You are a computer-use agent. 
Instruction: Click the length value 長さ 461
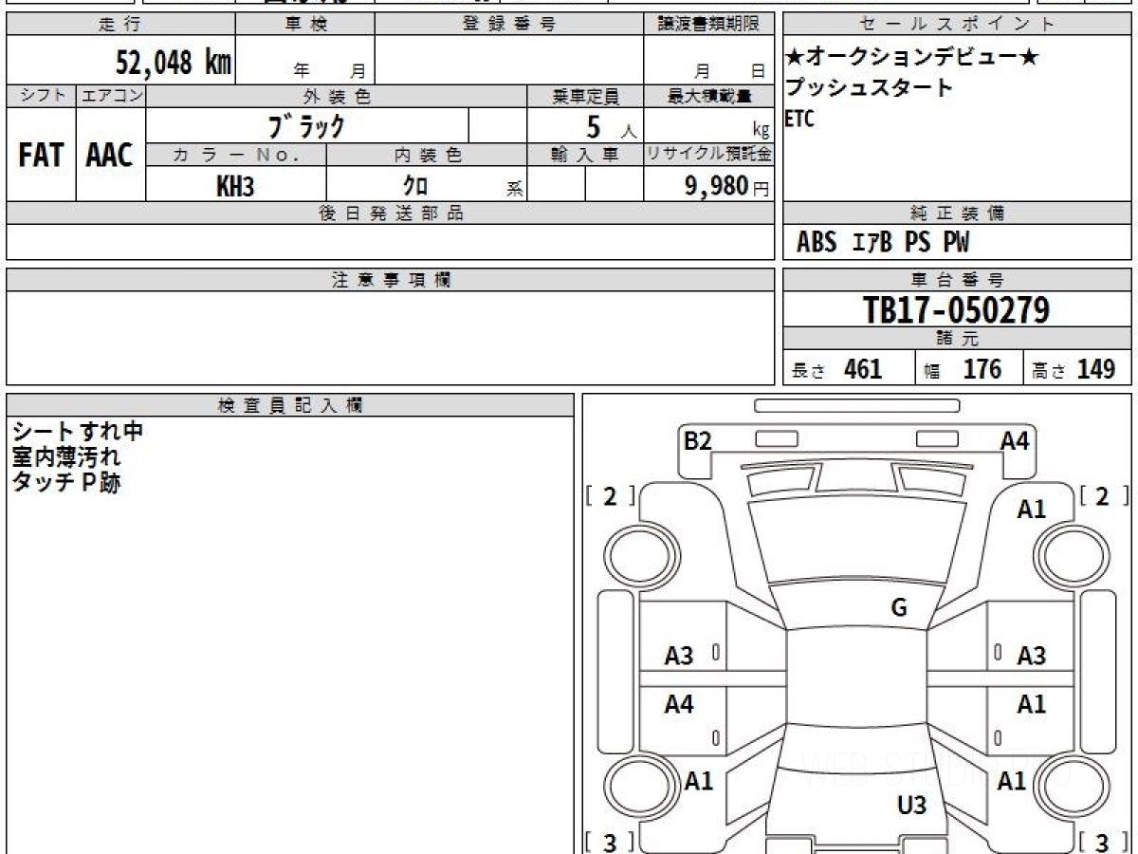(x=836, y=369)
